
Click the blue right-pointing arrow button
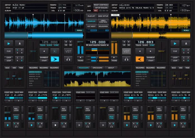tap(55, 59)
